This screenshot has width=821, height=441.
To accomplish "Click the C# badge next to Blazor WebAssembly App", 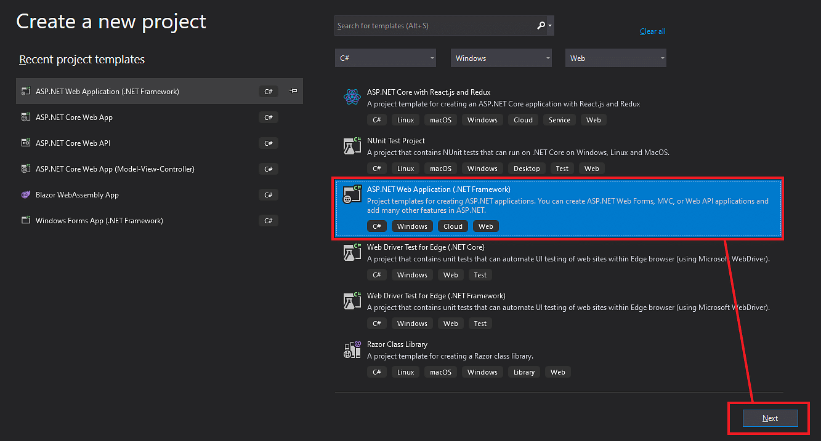I will coord(269,195).
